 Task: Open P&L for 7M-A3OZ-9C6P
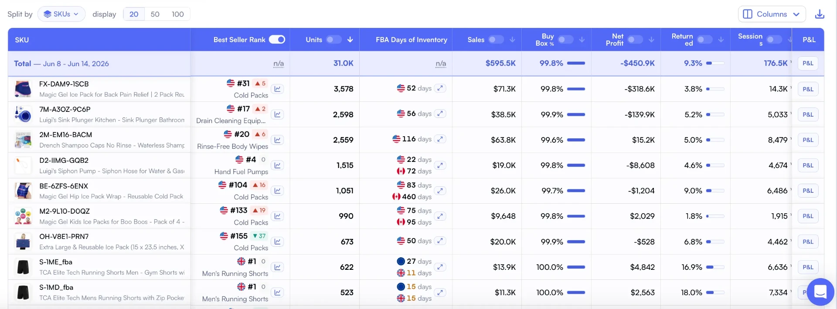(808, 114)
